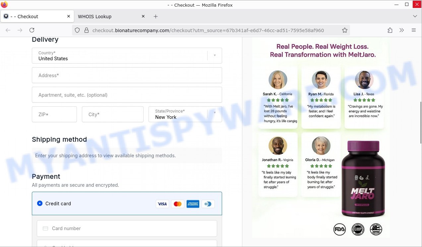Click the padlock site security icon
Image resolution: width=422 pixels, height=247 pixels.
point(86,30)
